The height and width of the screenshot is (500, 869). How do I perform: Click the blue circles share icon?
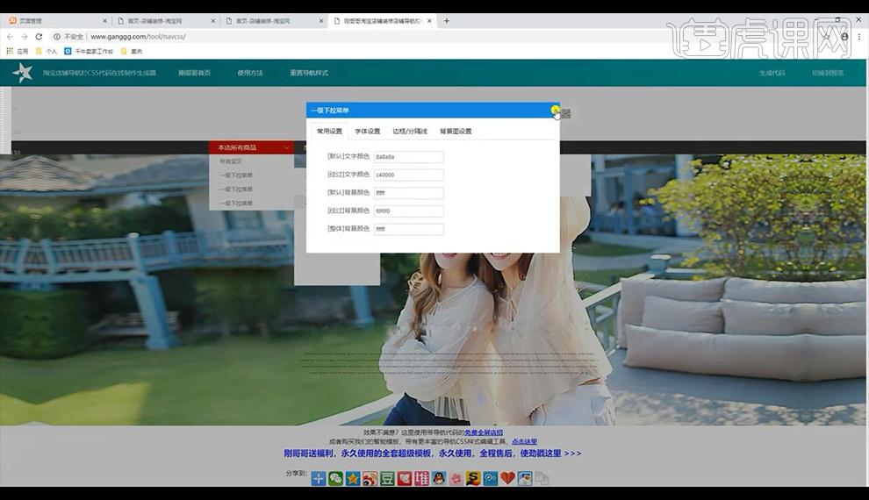tap(490, 478)
